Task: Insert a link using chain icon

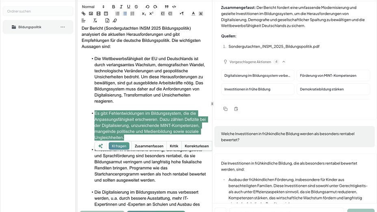Action: [84, 13]
